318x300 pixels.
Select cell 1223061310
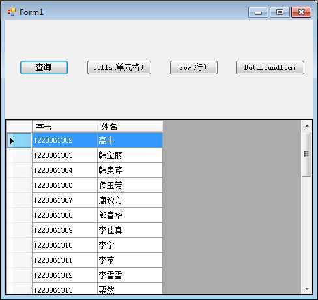[65, 245]
